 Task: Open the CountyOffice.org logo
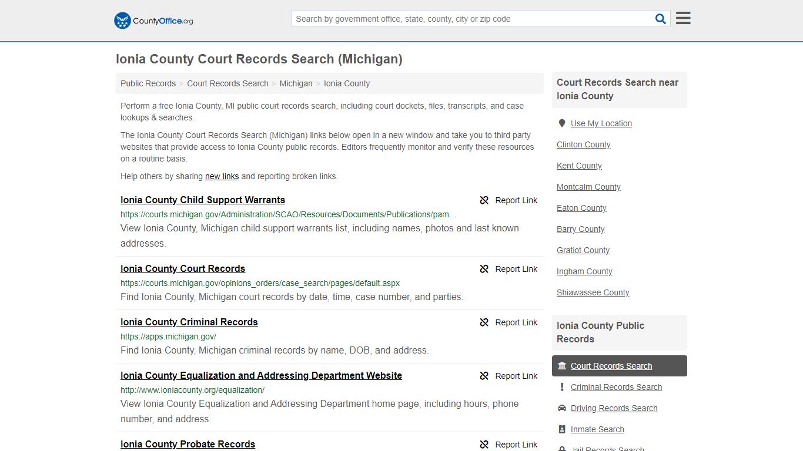[x=153, y=21]
